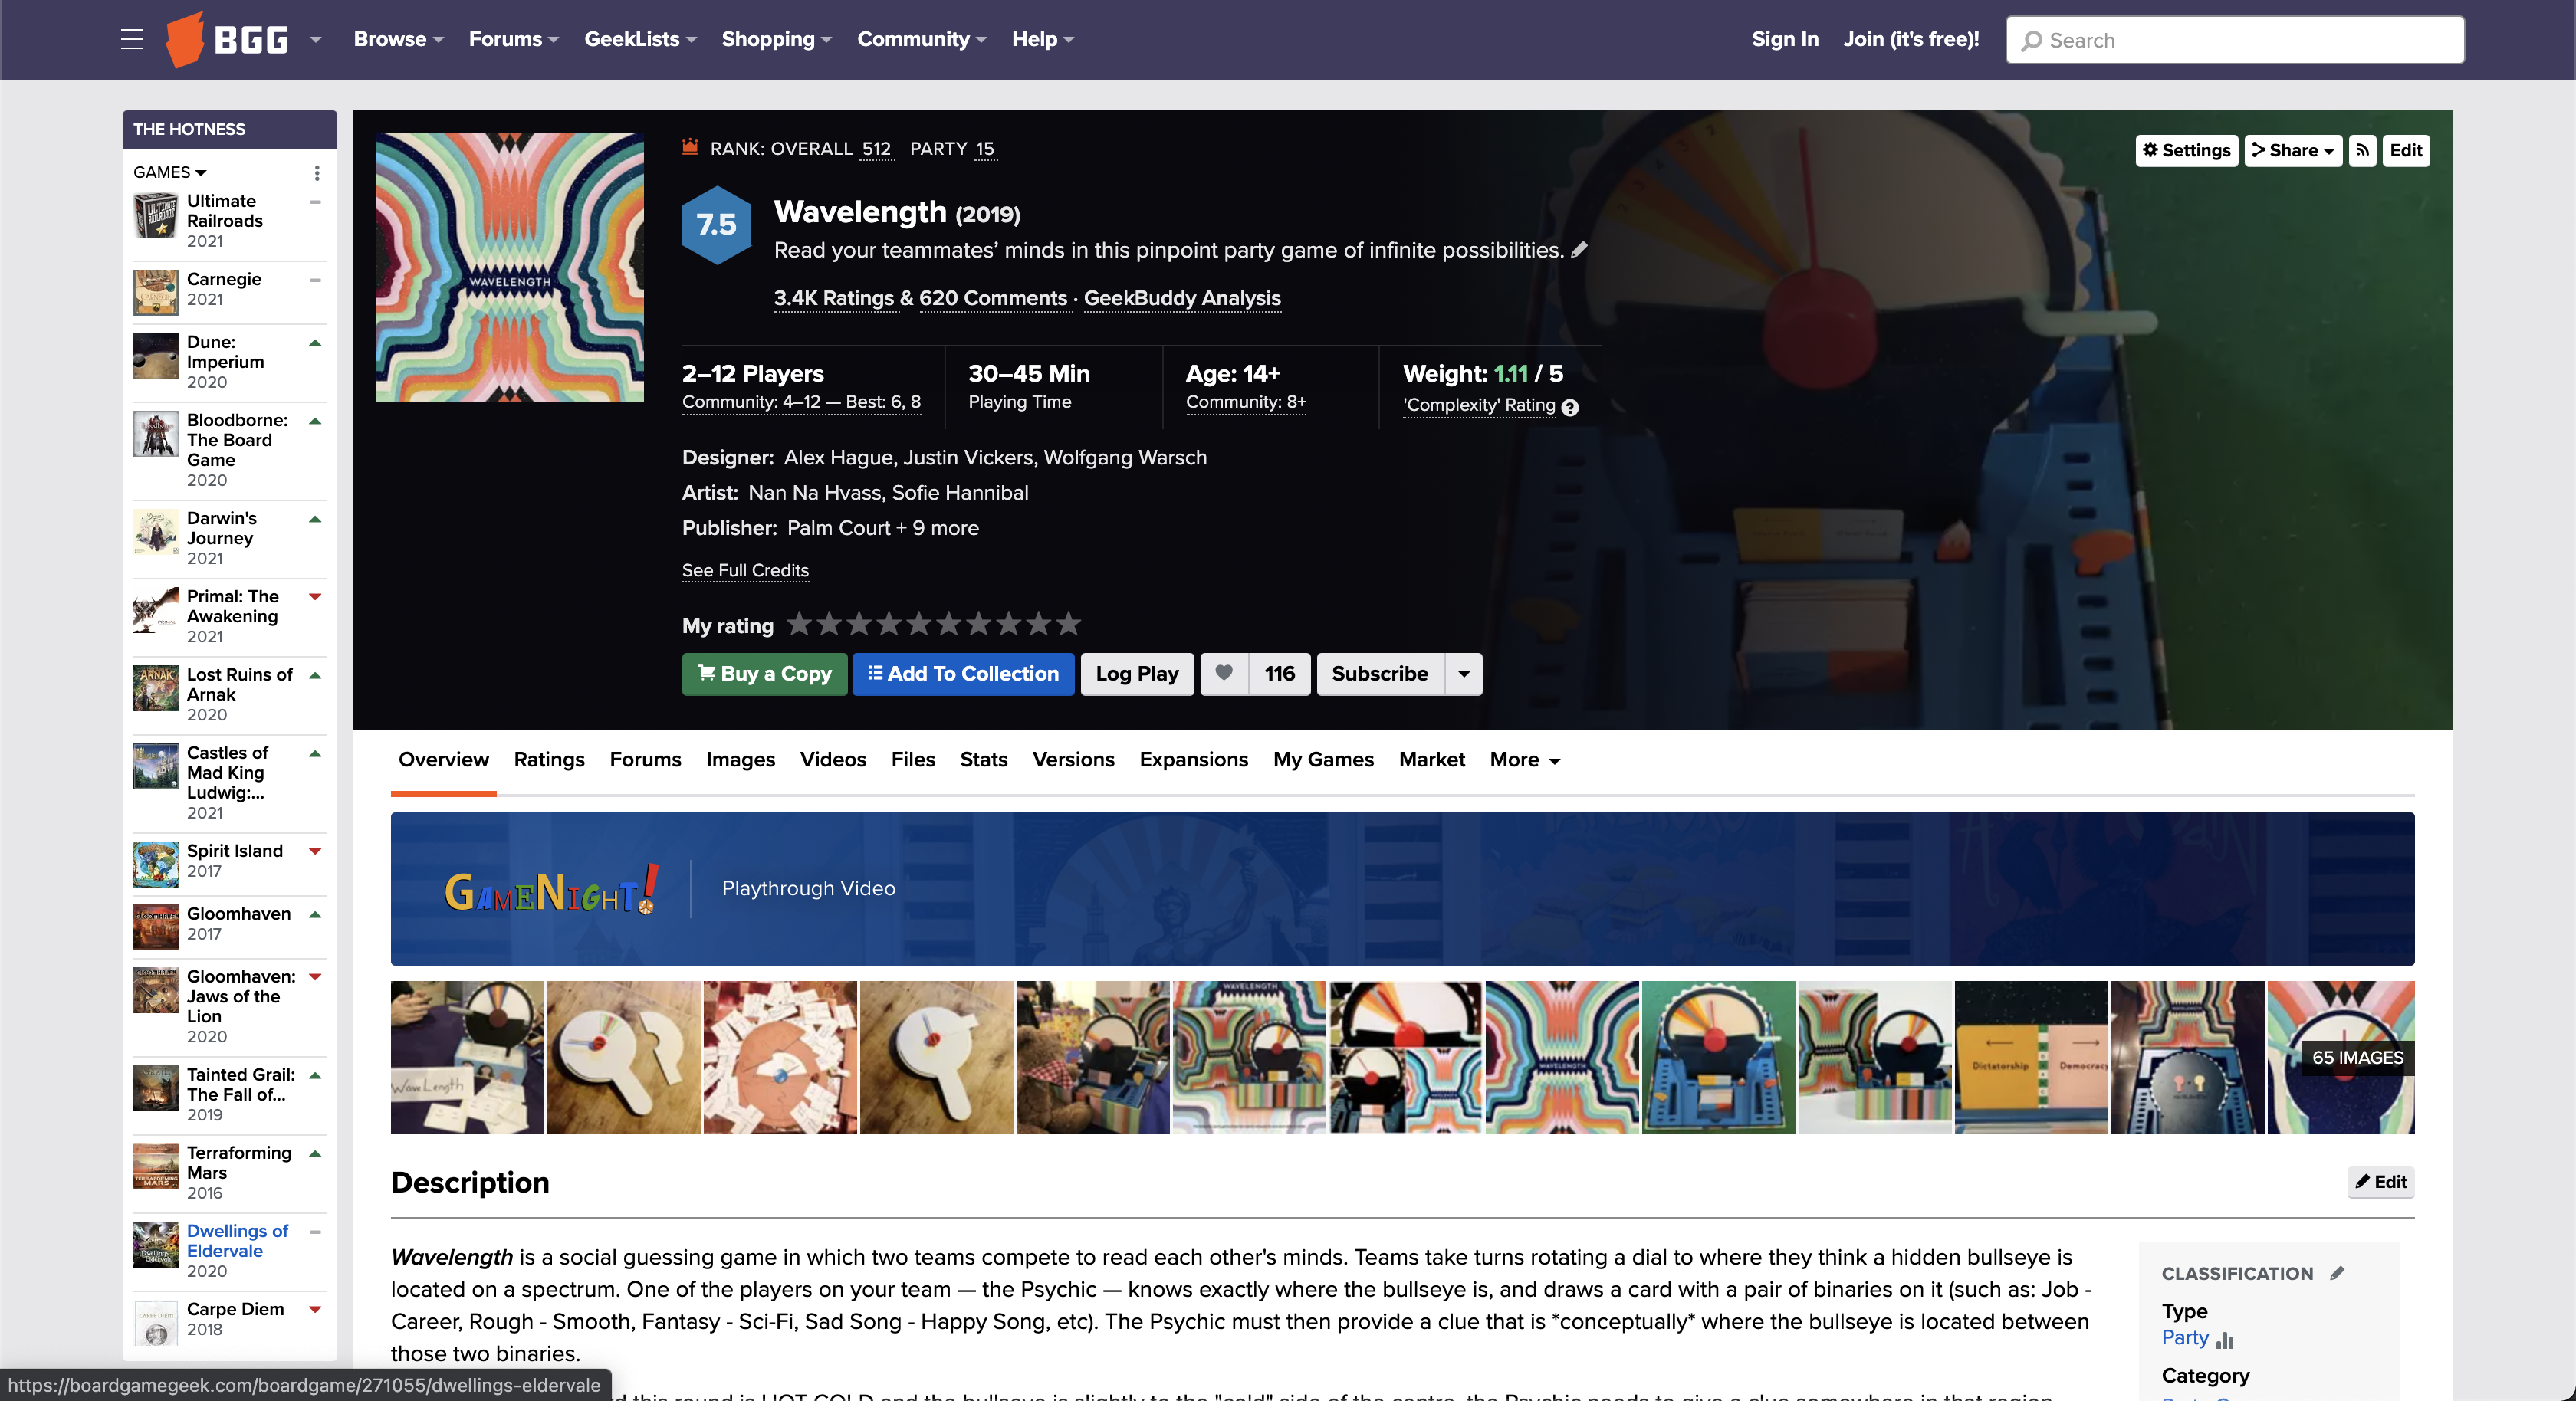Image resolution: width=2576 pixels, height=1401 pixels.
Task: Switch to the Images tab
Action: 740,760
